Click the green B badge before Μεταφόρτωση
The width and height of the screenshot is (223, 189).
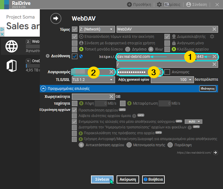click(x=129, y=103)
